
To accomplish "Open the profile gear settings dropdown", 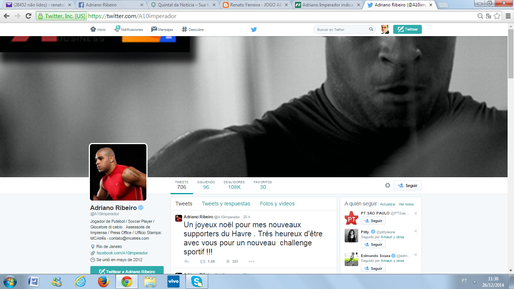I will point(388,186).
